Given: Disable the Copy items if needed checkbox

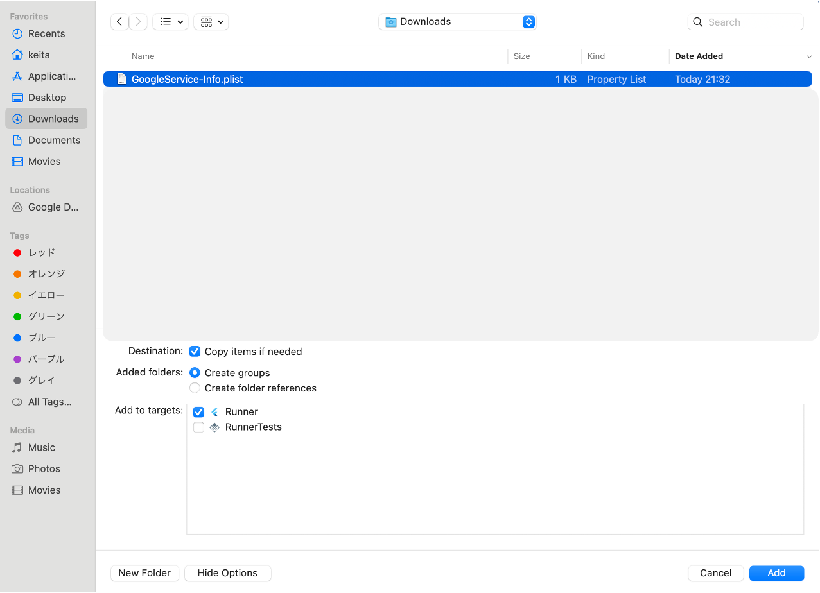Looking at the screenshot, I should pos(195,351).
